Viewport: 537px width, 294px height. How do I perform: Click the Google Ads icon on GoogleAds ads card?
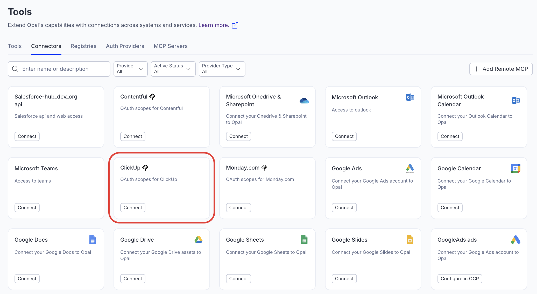point(516,239)
